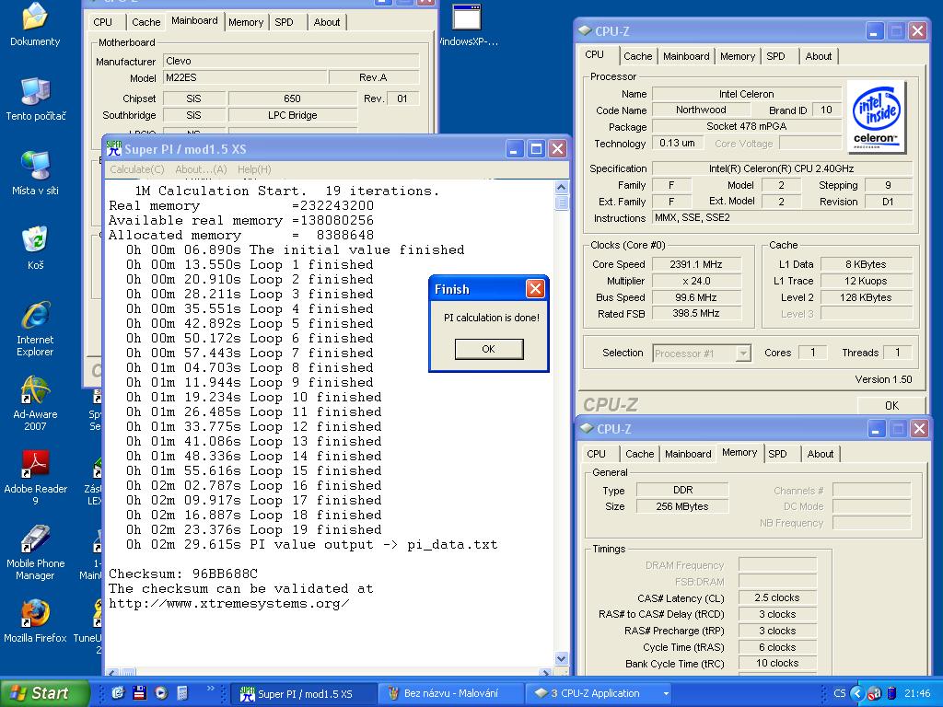Click the media player quick launch icon

coord(161,692)
